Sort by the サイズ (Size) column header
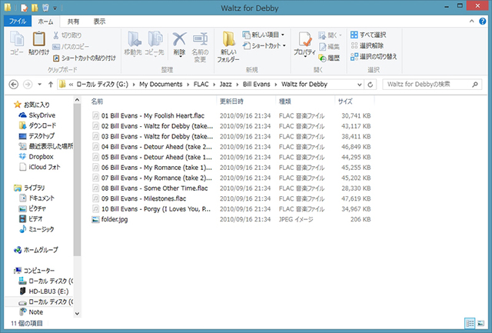 [x=344, y=101]
